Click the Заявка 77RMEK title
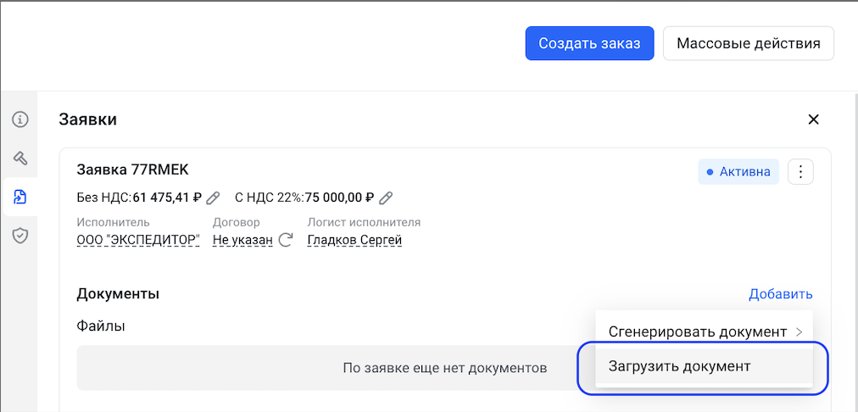Screen dimensions: 858x412 point(132,170)
